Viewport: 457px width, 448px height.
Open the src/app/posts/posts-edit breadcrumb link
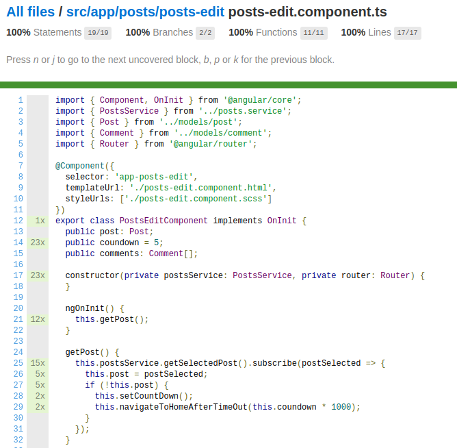[146, 12]
